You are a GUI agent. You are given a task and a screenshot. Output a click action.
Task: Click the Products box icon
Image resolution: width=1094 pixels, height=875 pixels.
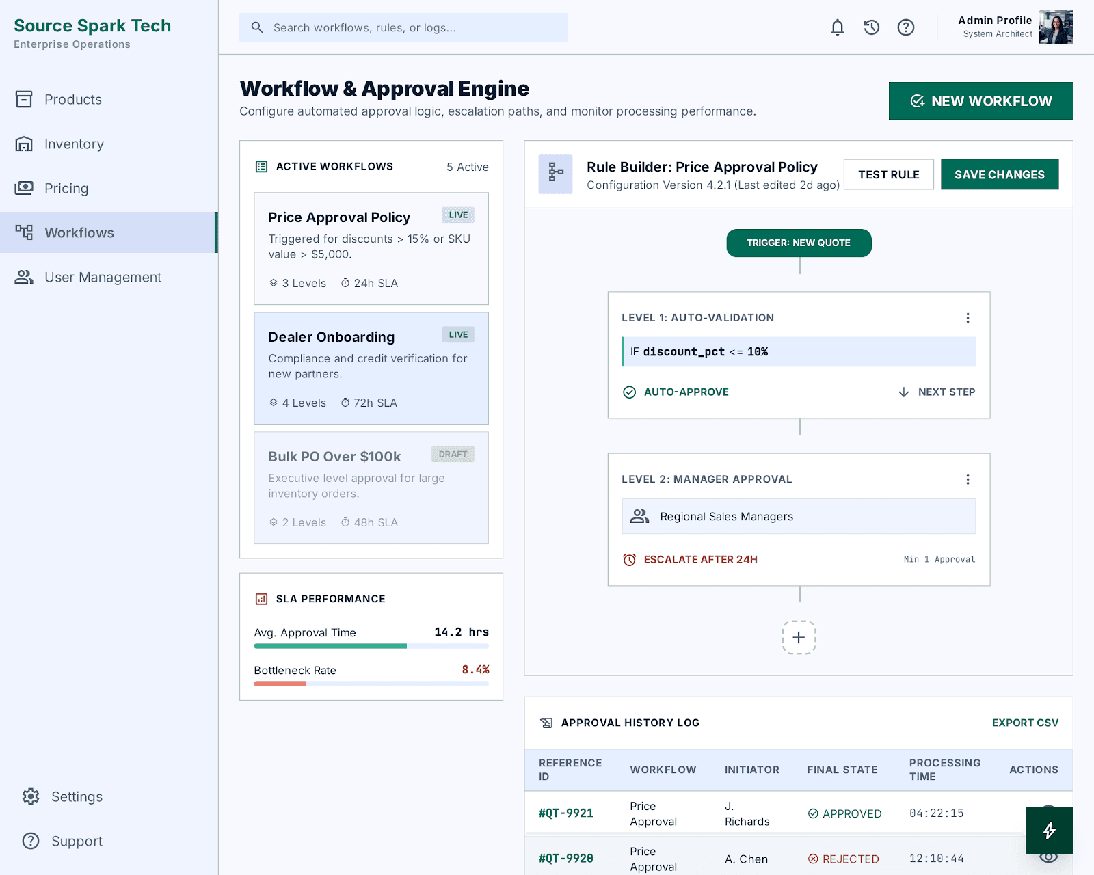pos(24,99)
